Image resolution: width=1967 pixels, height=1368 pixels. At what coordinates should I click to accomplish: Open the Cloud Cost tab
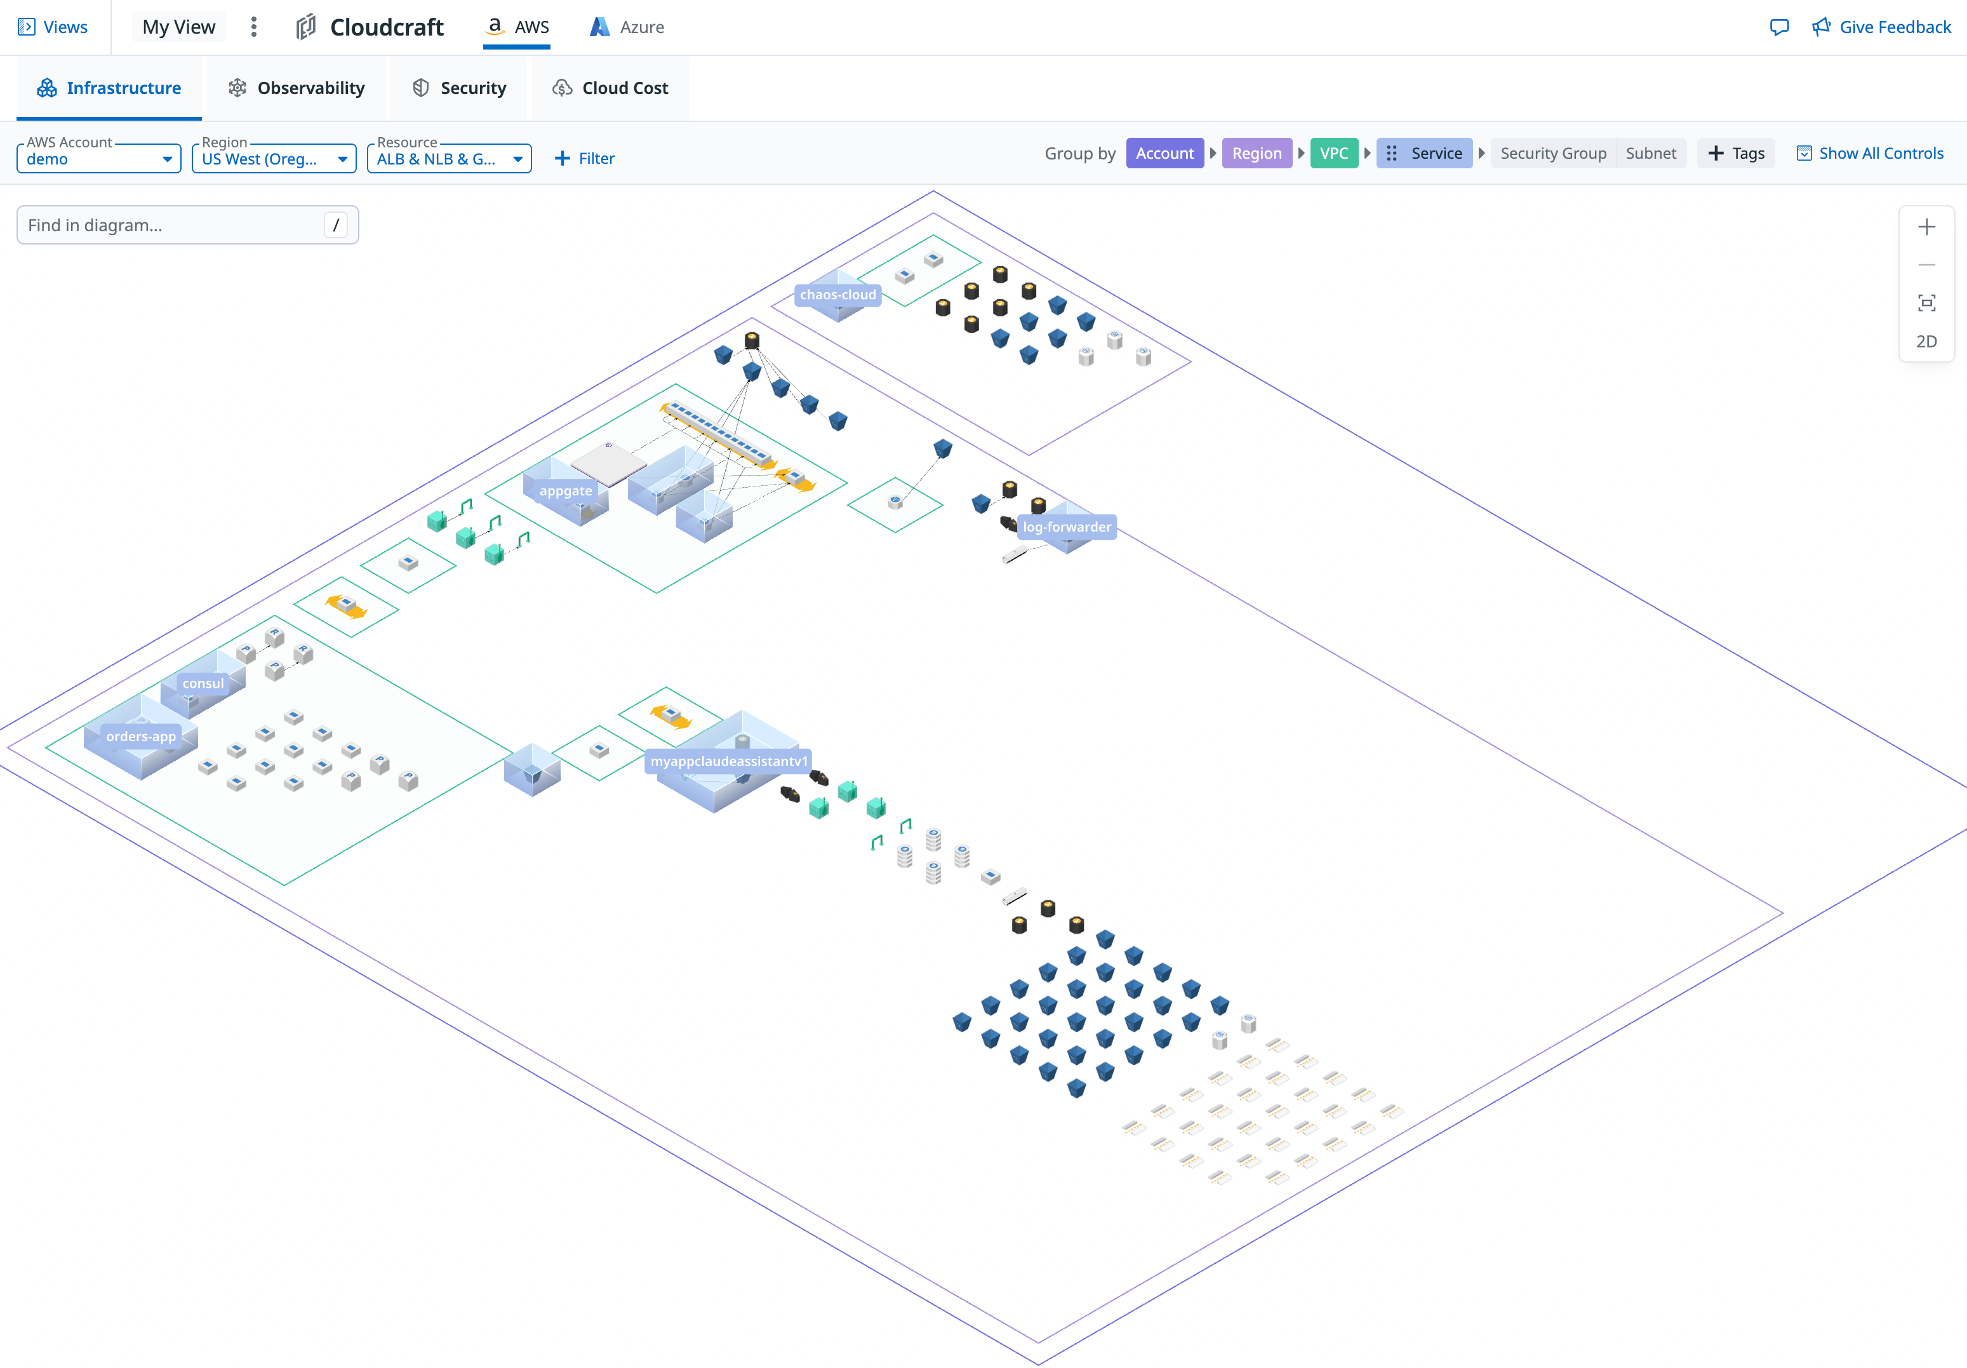point(610,88)
